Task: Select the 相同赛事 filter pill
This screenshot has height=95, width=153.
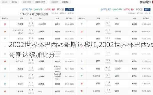Action: coord(55,2)
